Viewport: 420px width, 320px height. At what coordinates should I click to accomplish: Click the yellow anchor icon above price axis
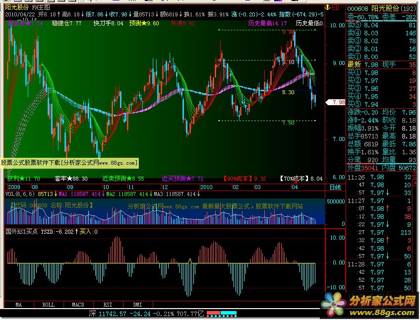pos(327,7)
